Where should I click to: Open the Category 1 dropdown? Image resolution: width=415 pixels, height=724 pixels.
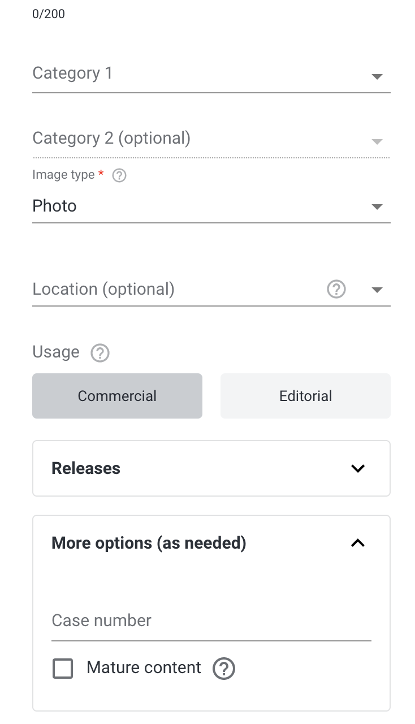pyautogui.click(x=211, y=74)
